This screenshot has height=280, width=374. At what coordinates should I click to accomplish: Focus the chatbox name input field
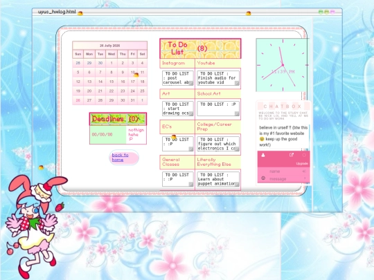[284, 171]
